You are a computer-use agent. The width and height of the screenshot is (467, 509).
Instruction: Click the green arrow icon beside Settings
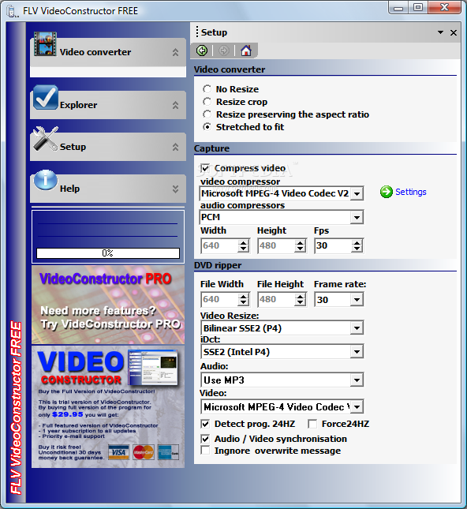387,192
